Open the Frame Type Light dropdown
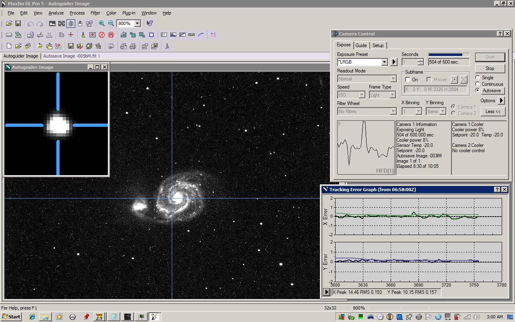Image resolution: width=515 pixels, height=322 pixels. (x=393, y=95)
